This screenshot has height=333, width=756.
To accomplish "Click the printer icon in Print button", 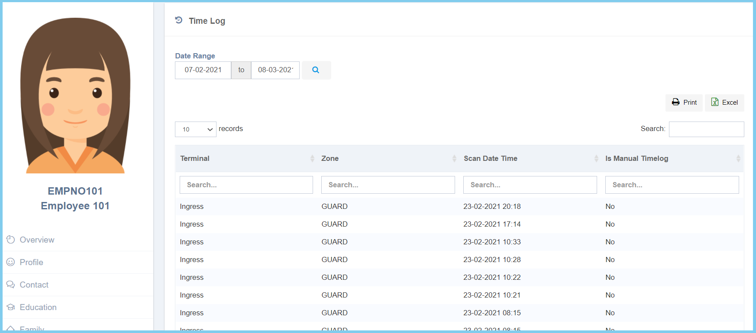I will pos(675,102).
